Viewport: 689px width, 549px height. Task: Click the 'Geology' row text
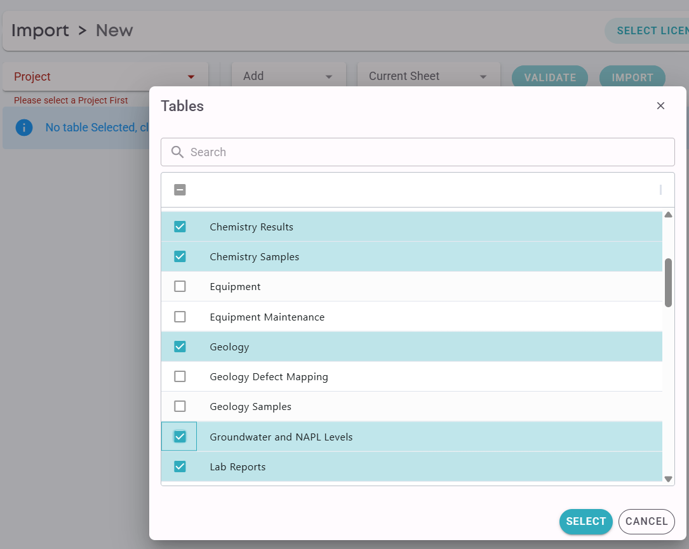tap(229, 347)
